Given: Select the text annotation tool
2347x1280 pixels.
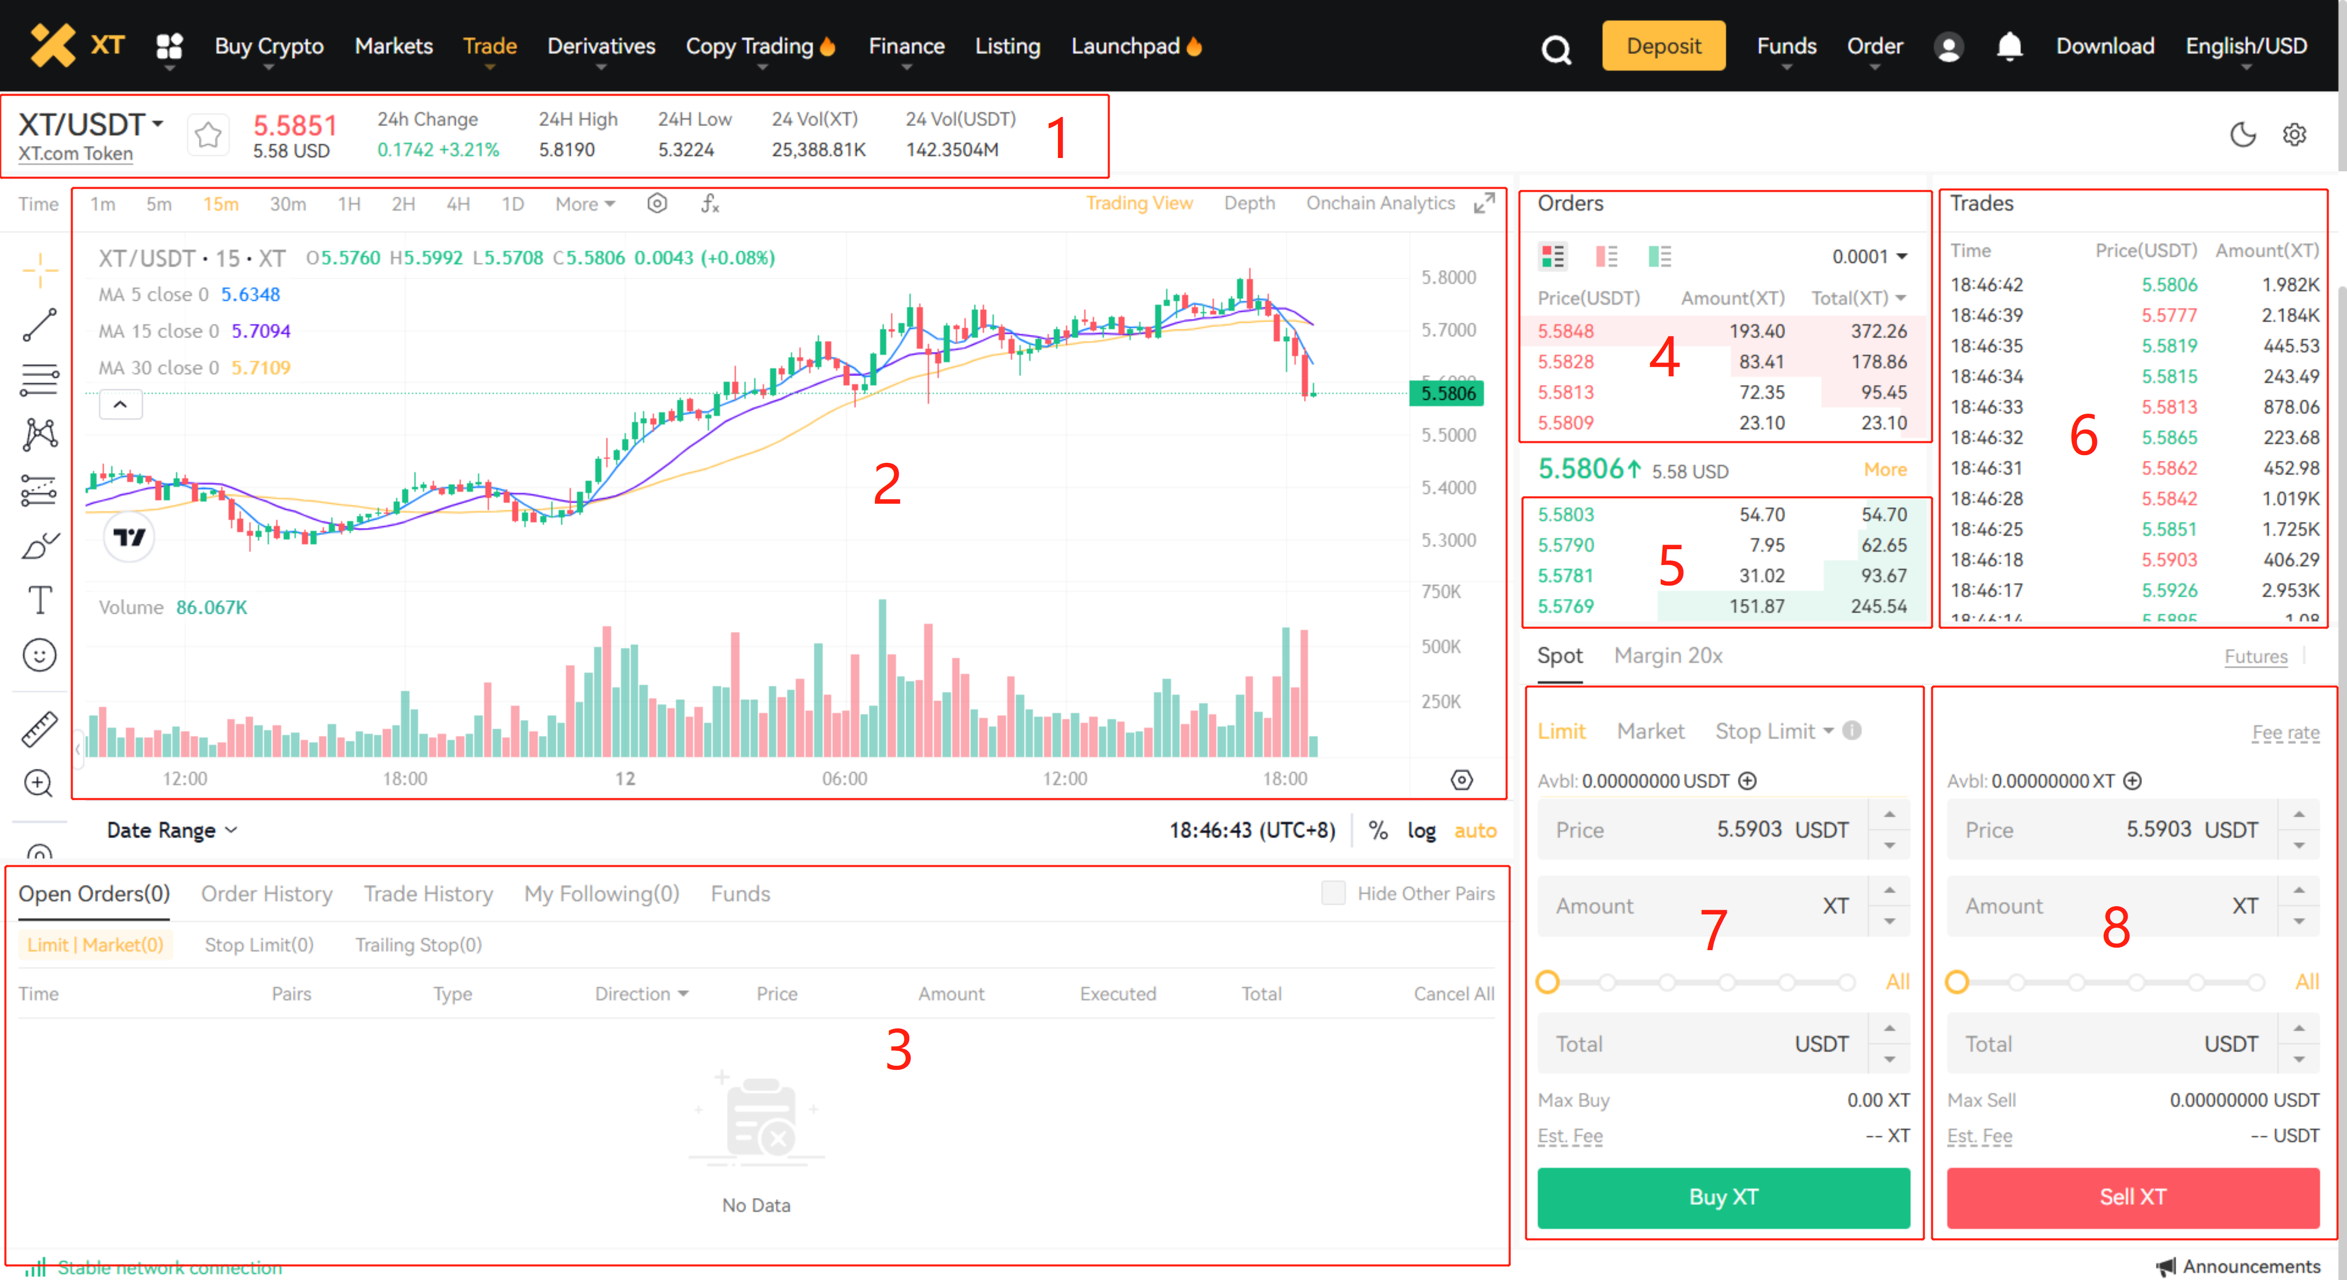Looking at the screenshot, I should [x=39, y=600].
